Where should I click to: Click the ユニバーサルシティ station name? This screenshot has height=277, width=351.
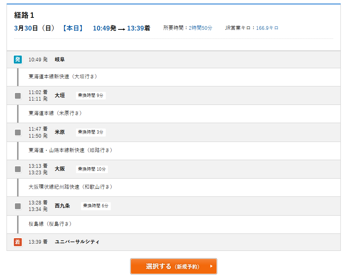(x=77, y=242)
